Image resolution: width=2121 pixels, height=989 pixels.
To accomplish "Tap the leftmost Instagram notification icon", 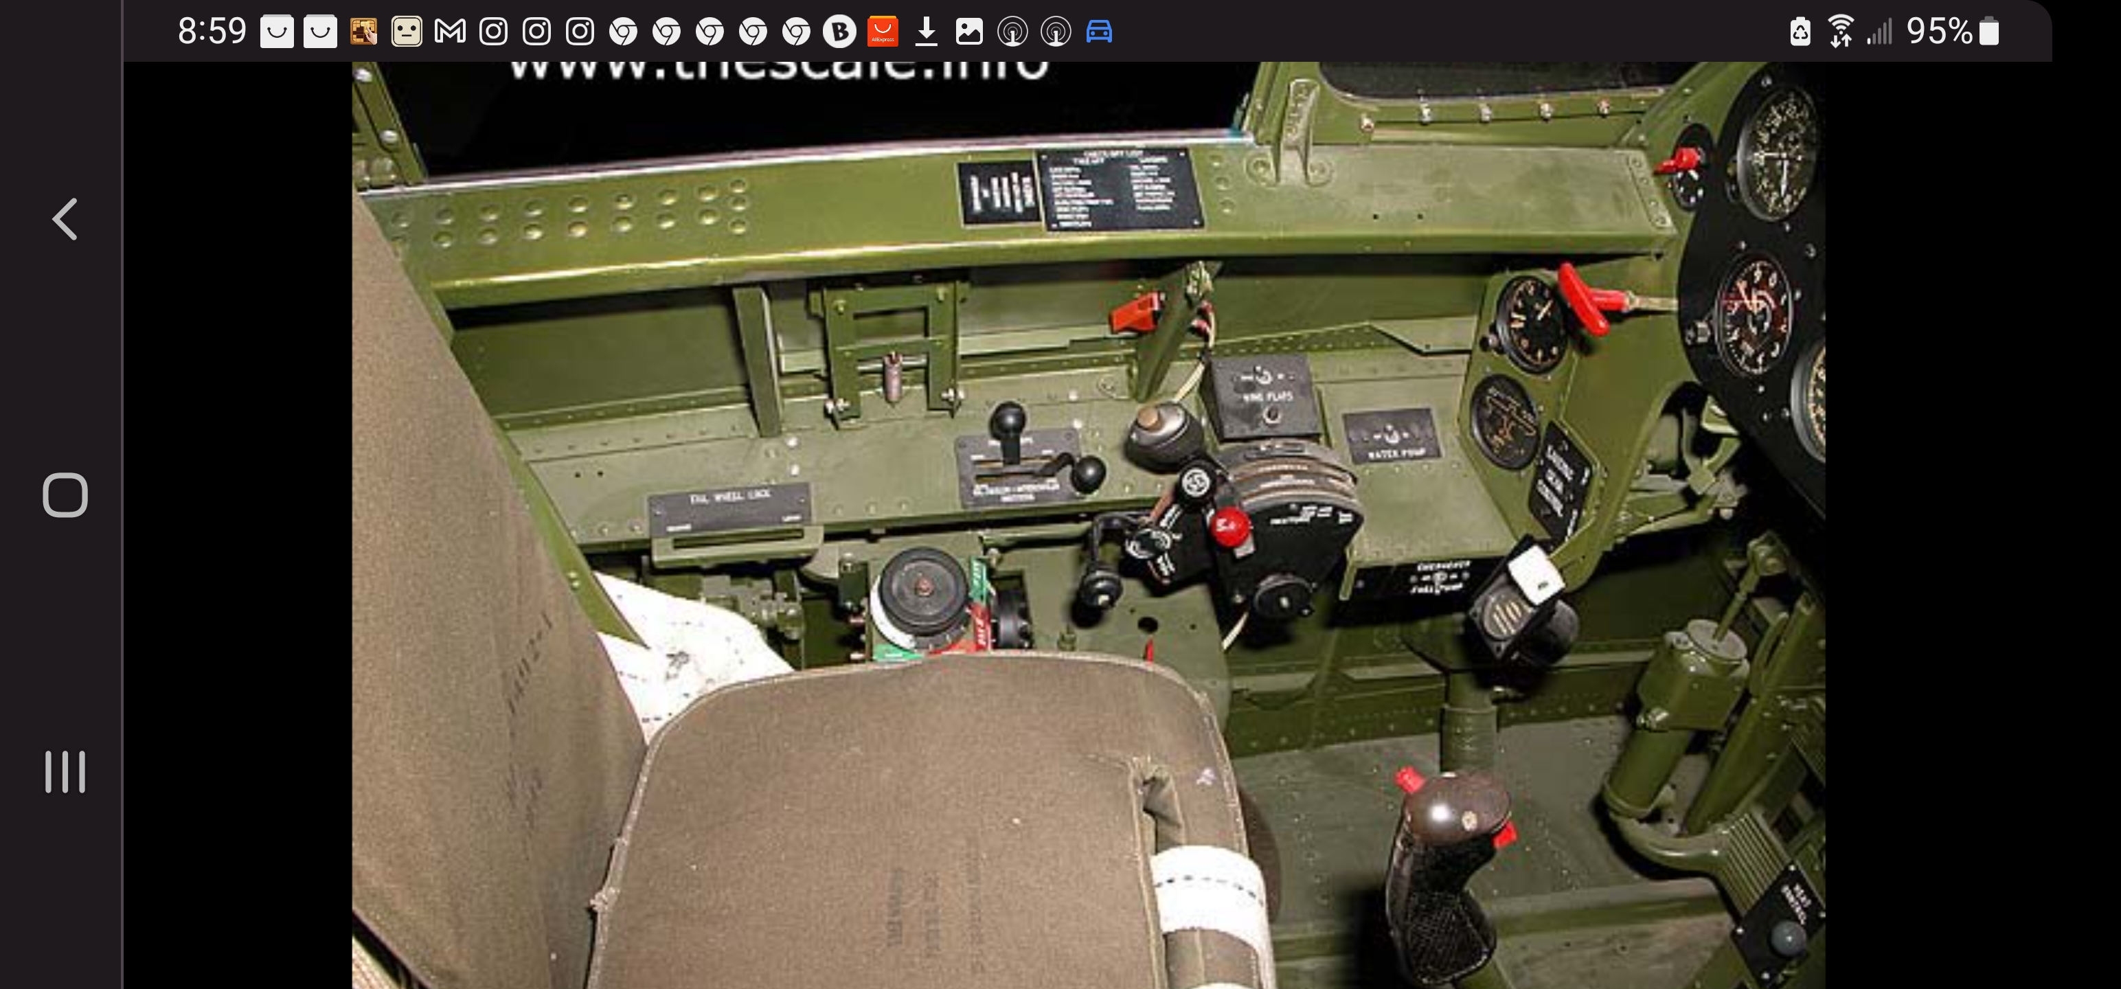I will [x=493, y=32].
